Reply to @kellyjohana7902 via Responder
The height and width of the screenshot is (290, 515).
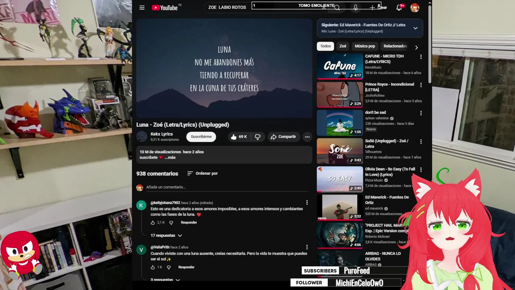tap(189, 223)
